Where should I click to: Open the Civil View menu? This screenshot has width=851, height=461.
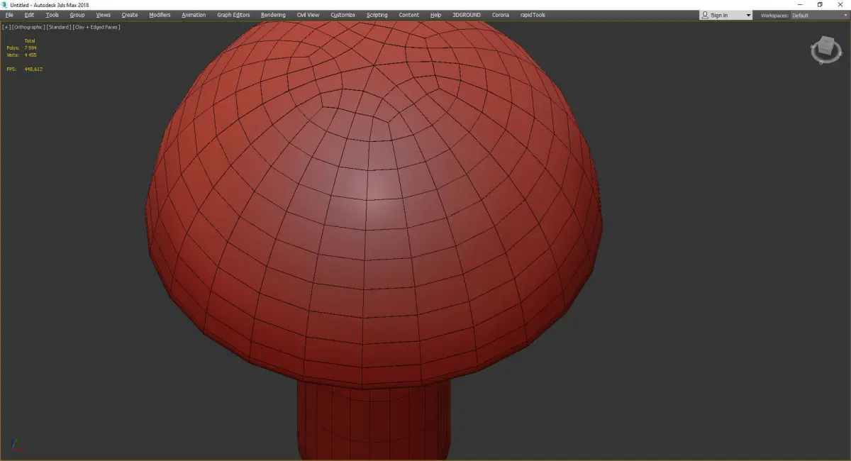(308, 15)
